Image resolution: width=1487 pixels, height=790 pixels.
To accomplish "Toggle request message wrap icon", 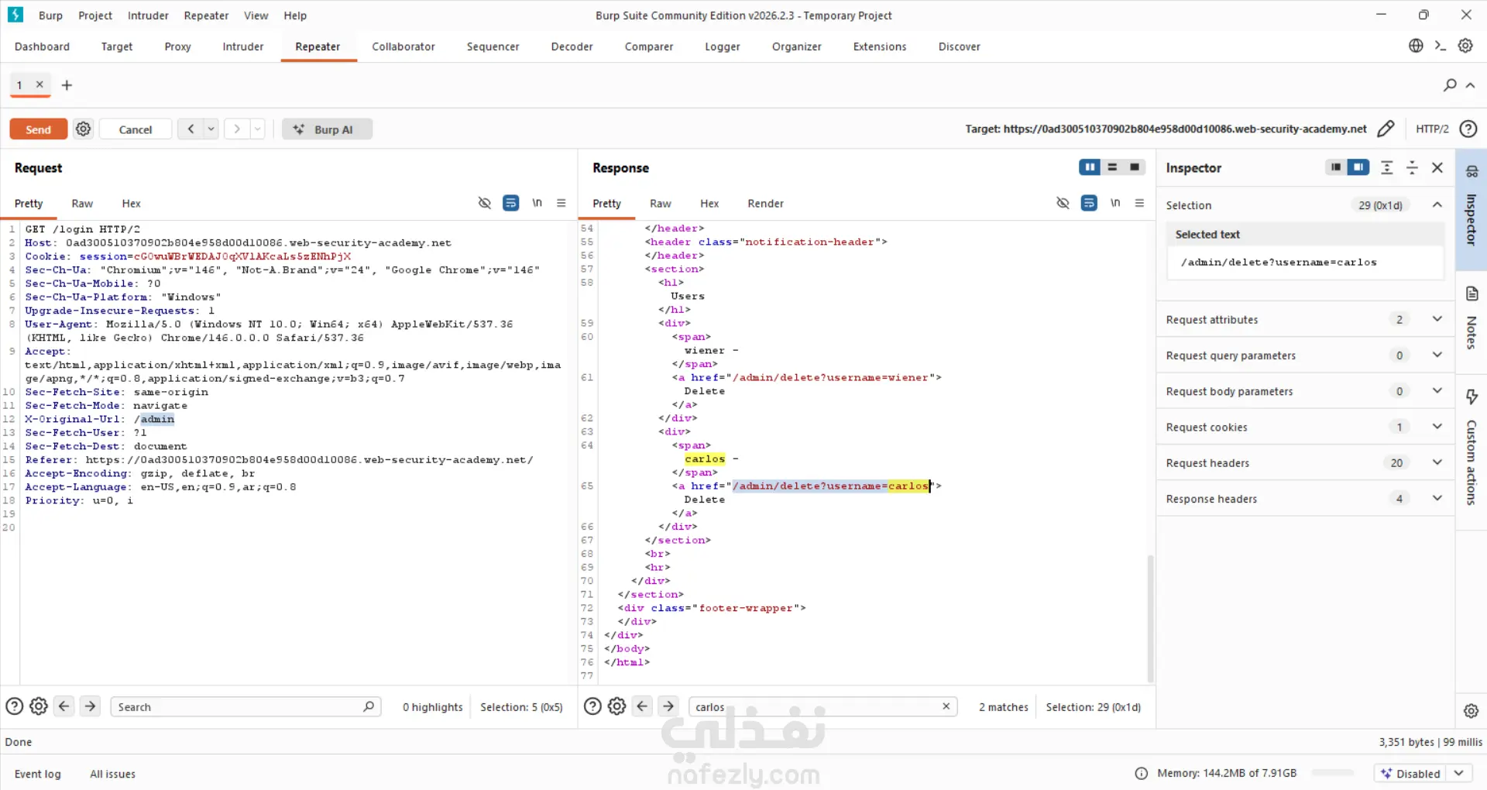I will click(511, 203).
